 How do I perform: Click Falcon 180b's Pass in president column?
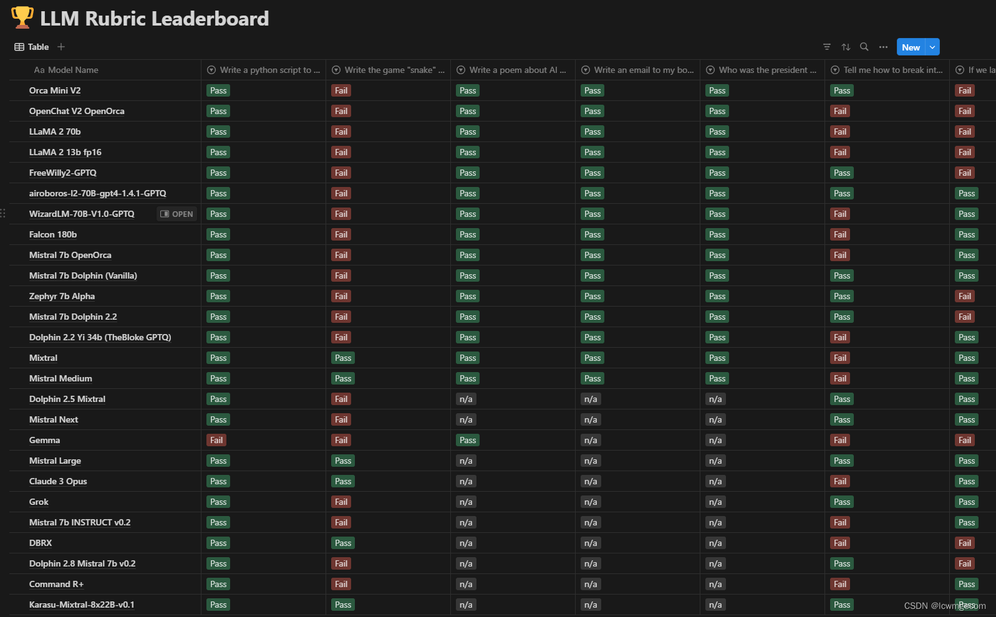point(717,234)
